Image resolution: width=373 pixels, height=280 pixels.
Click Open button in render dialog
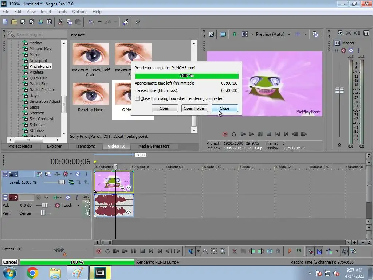[164, 108]
